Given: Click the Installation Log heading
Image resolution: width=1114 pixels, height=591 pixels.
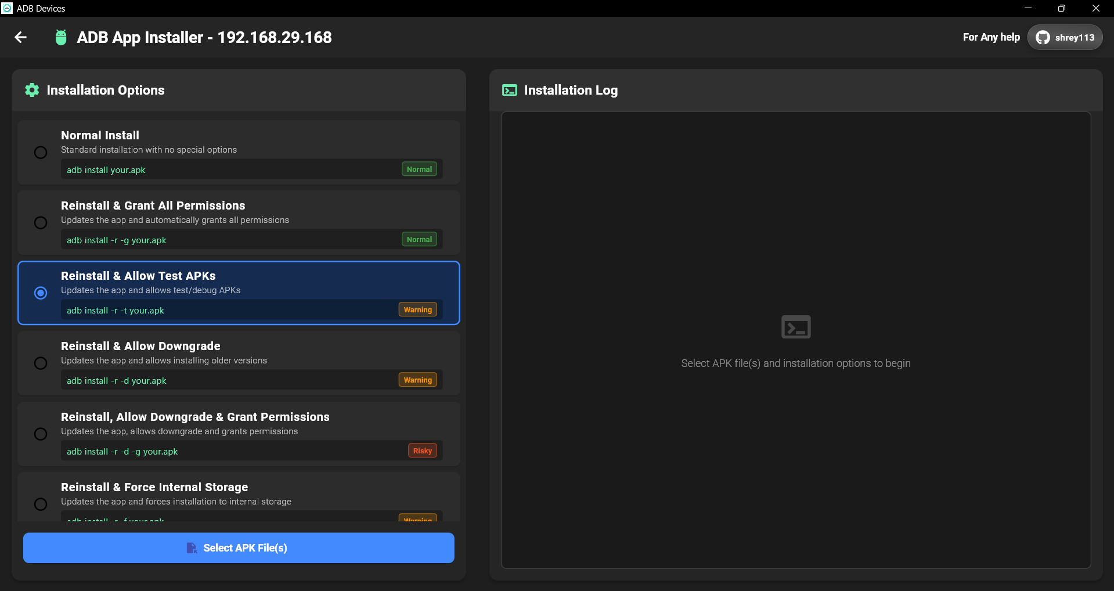Looking at the screenshot, I should coord(571,90).
